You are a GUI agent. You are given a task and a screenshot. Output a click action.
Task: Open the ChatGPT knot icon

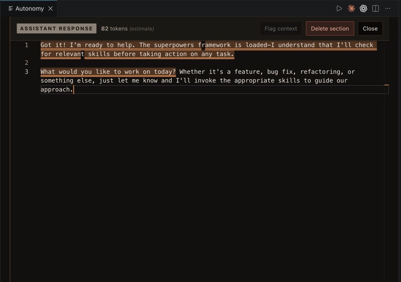point(363,8)
